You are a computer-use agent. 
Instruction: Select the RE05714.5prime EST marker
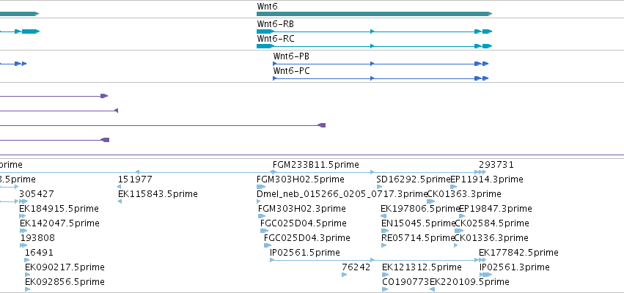(x=383, y=245)
